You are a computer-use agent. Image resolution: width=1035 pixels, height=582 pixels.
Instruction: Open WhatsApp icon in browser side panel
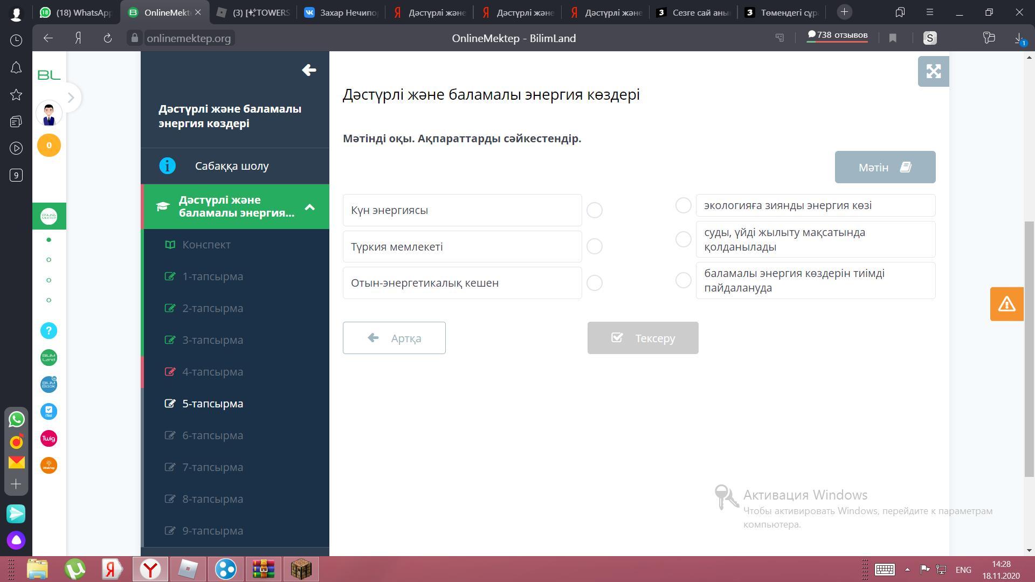[16, 419]
